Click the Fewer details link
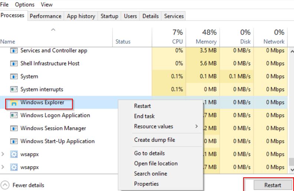This screenshot has height=191, width=294. coord(28,185)
